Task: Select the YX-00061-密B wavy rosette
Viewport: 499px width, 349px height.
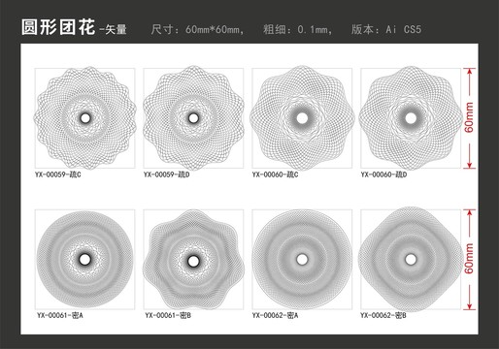Action: pos(193,260)
